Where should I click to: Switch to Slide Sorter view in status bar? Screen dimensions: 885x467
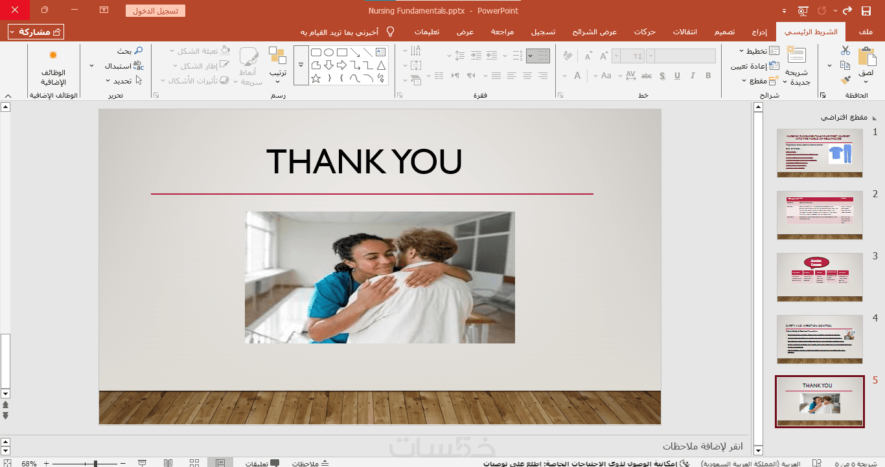pyautogui.click(x=194, y=463)
